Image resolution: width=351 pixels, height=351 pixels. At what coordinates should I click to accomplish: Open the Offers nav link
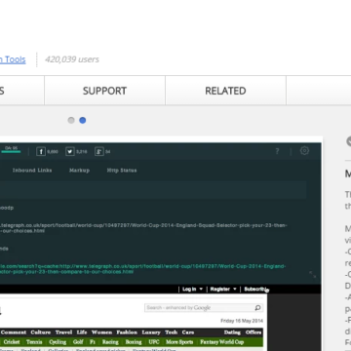coord(253,332)
